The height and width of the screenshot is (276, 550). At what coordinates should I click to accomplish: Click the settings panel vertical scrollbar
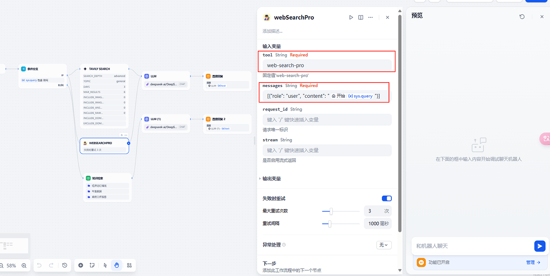tap(400, 124)
